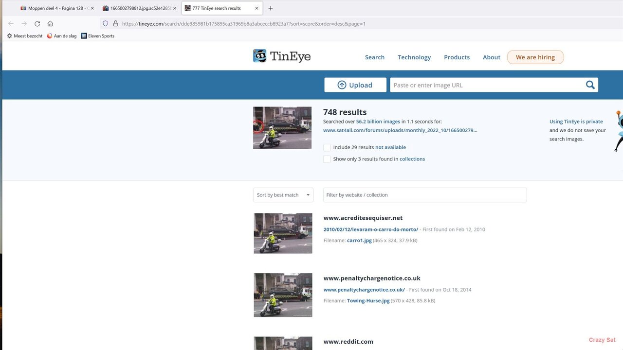
Task: Click the TinEye robot logo
Action: (258, 55)
